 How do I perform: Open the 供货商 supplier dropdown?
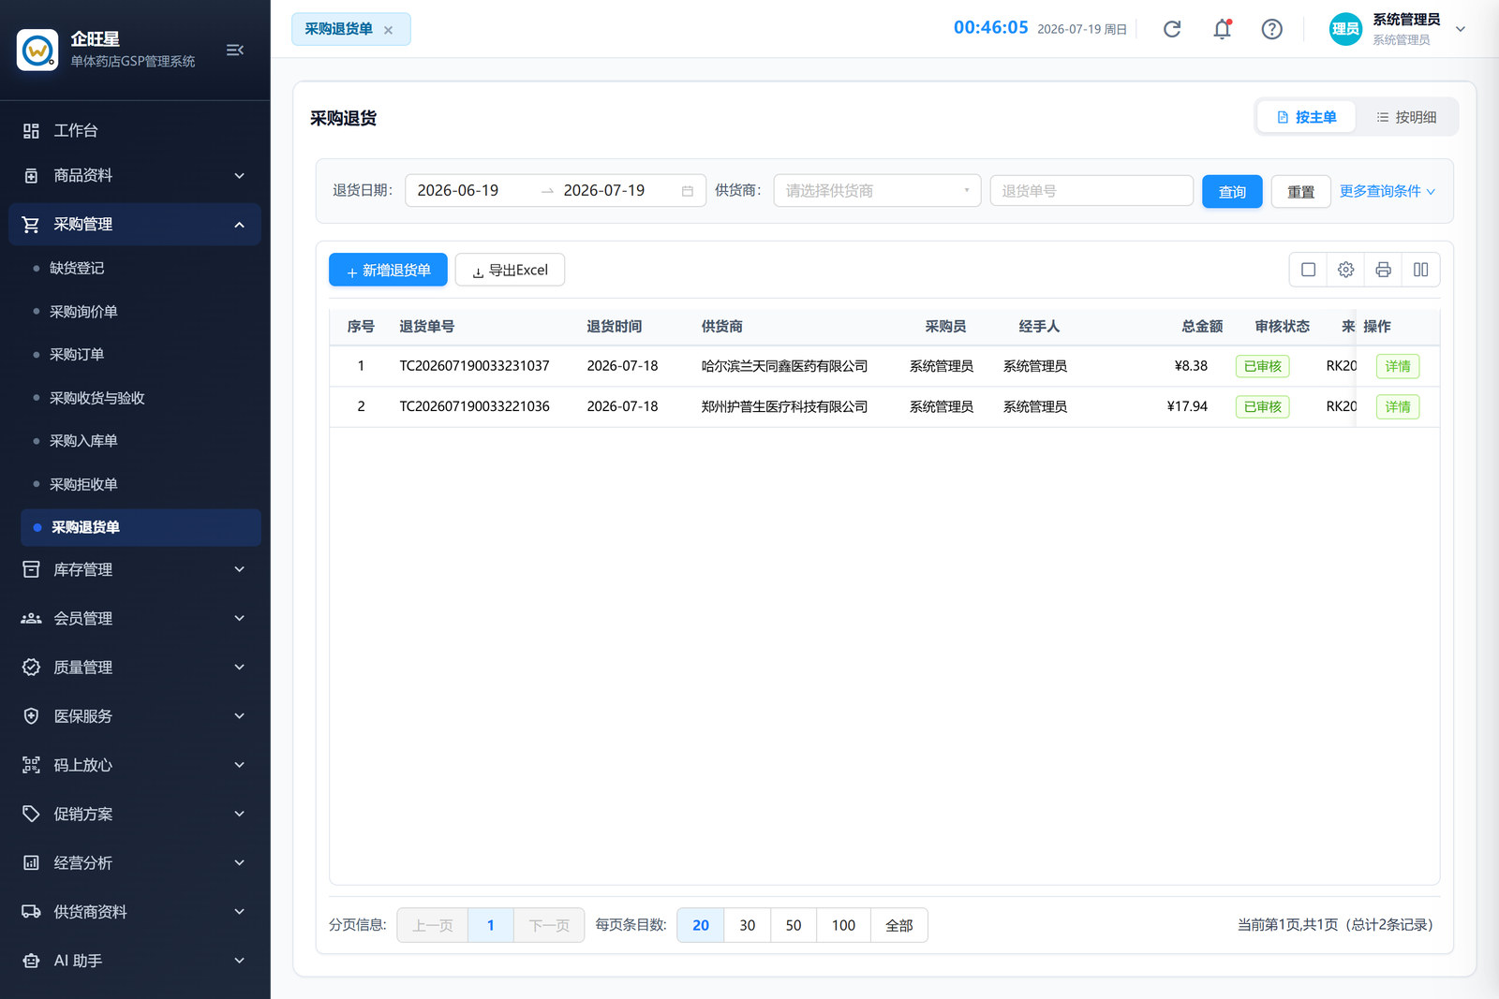pyautogui.click(x=877, y=191)
